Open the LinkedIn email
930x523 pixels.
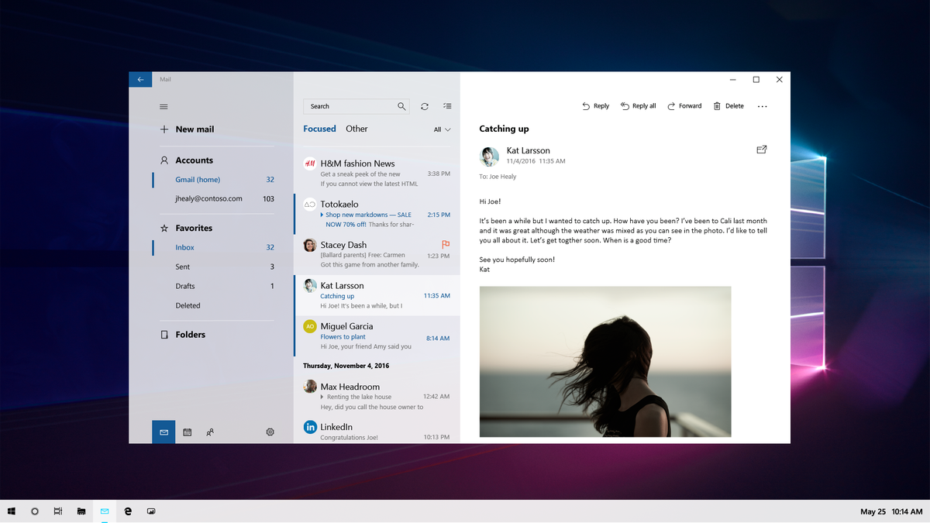point(377,431)
